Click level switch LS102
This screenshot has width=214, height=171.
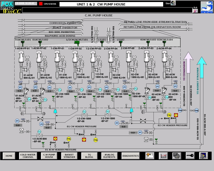pos(120,44)
